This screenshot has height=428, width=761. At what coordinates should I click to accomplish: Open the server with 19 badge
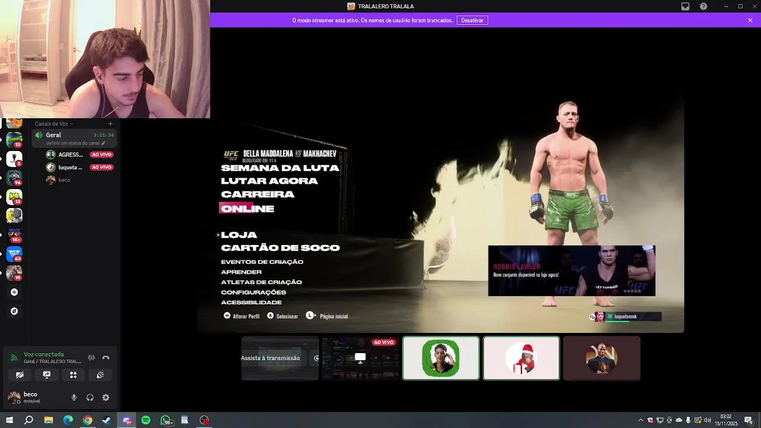click(x=14, y=273)
